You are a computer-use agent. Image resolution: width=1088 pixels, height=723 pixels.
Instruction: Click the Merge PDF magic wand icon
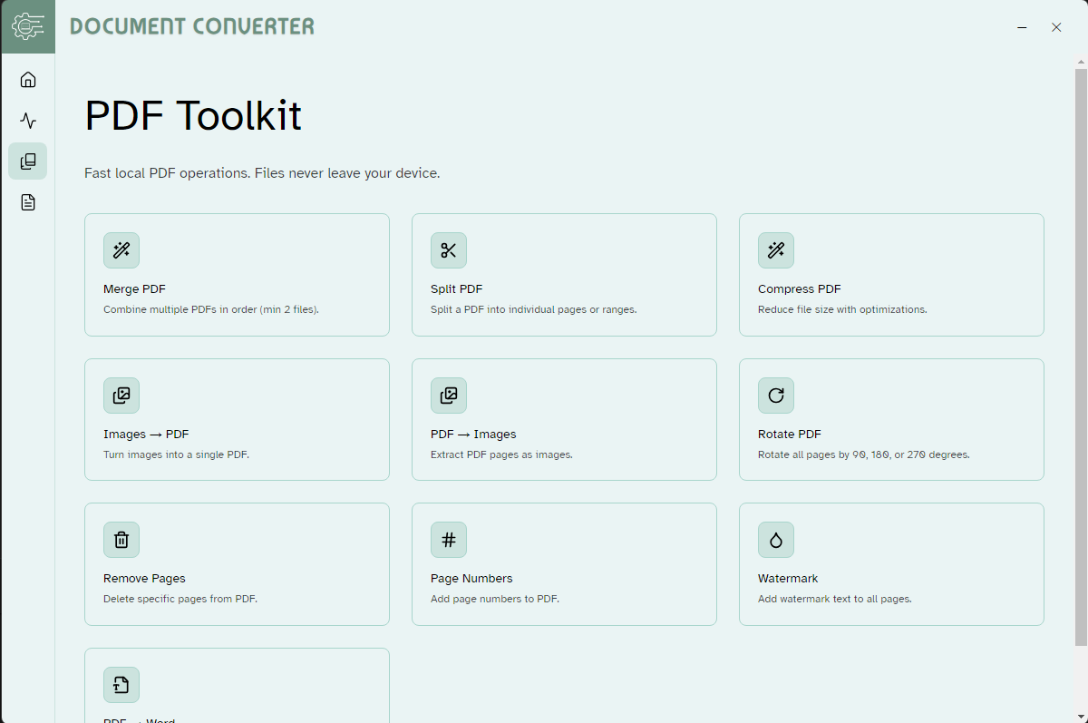(x=121, y=250)
